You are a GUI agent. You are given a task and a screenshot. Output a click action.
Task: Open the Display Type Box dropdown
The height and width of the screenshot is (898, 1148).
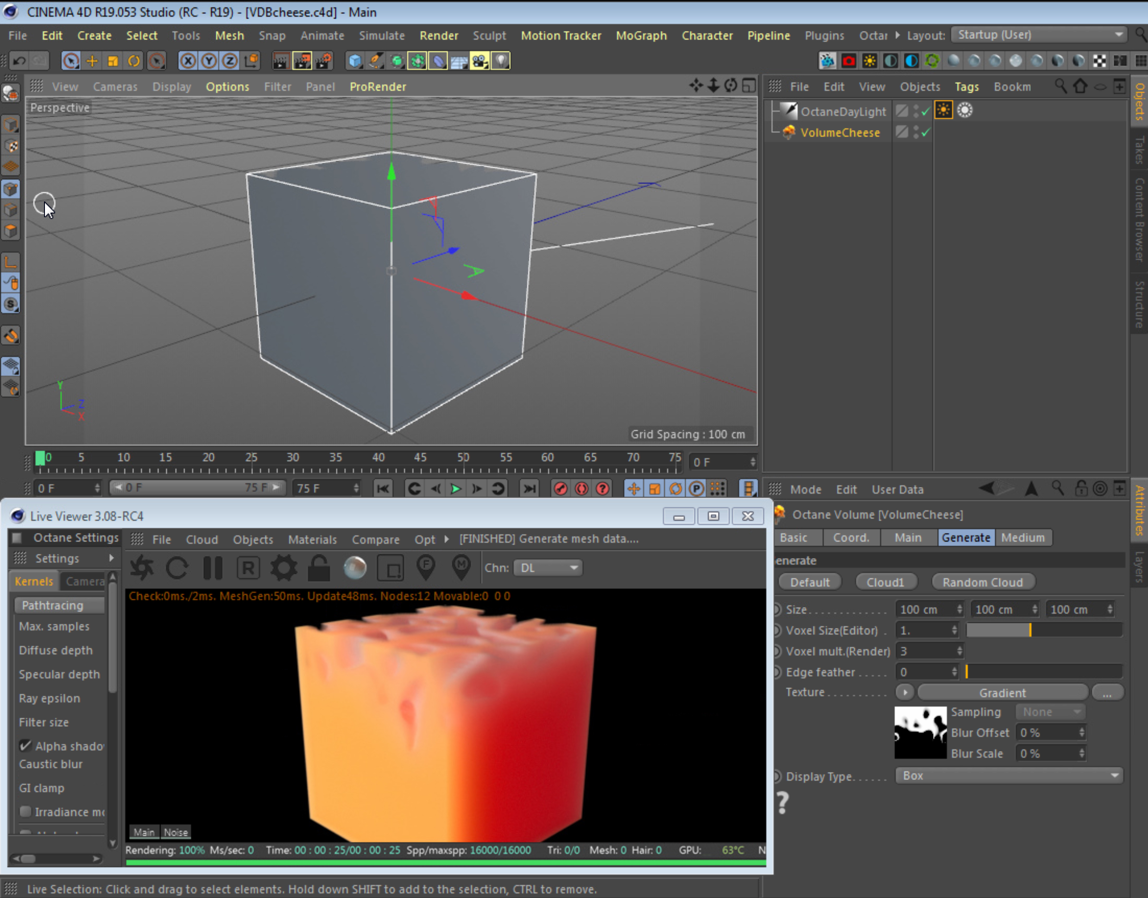pyautogui.click(x=1009, y=775)
